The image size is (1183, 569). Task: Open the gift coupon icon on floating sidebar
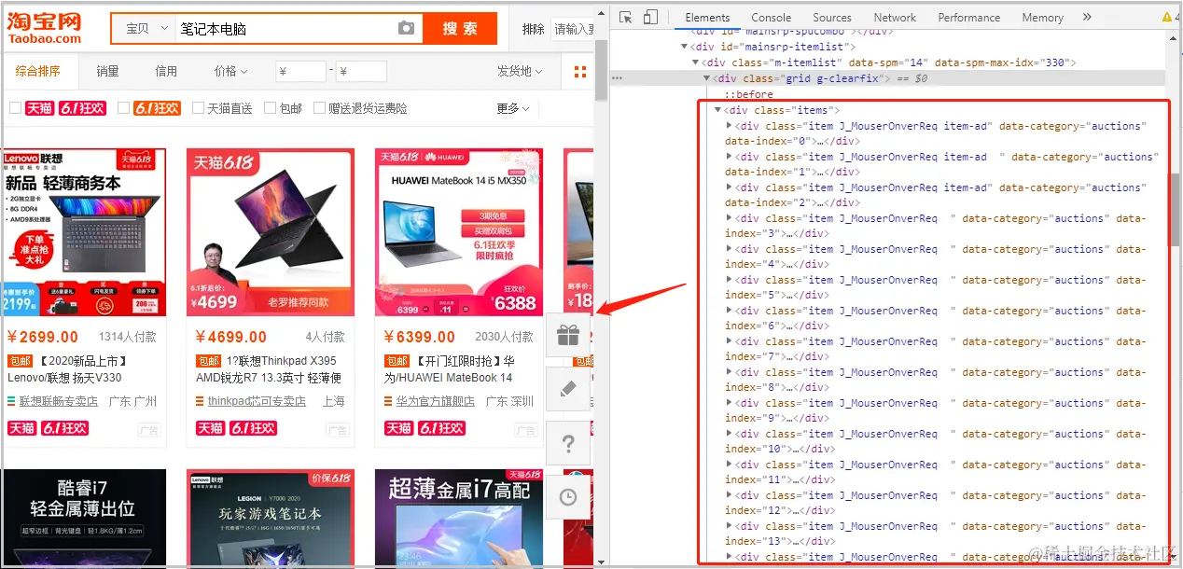(569, 335)
